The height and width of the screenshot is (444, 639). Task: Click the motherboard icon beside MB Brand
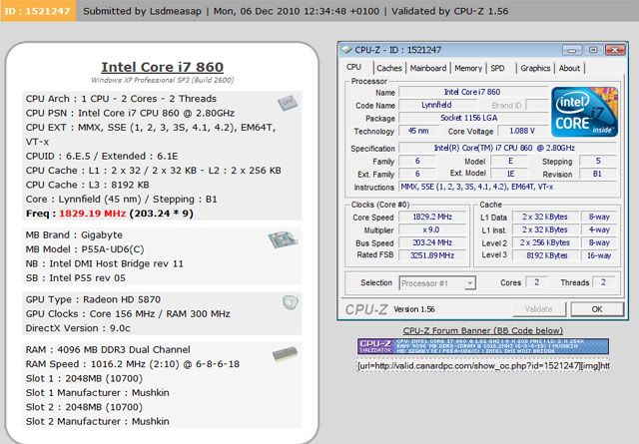pos(283,240)
